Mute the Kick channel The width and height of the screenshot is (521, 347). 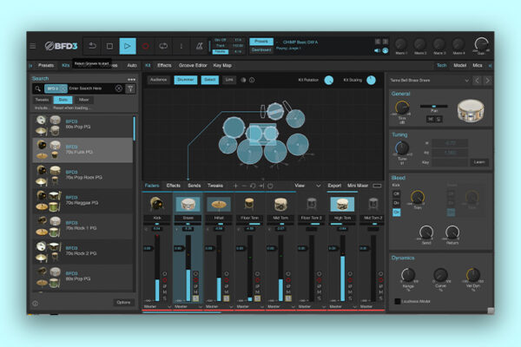click(165, 291)
